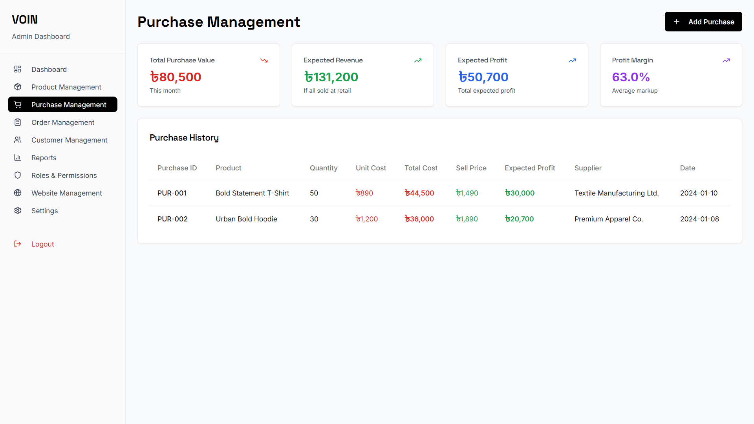
Task: Click the Settings gear icon
Action: tap(18, 210)
